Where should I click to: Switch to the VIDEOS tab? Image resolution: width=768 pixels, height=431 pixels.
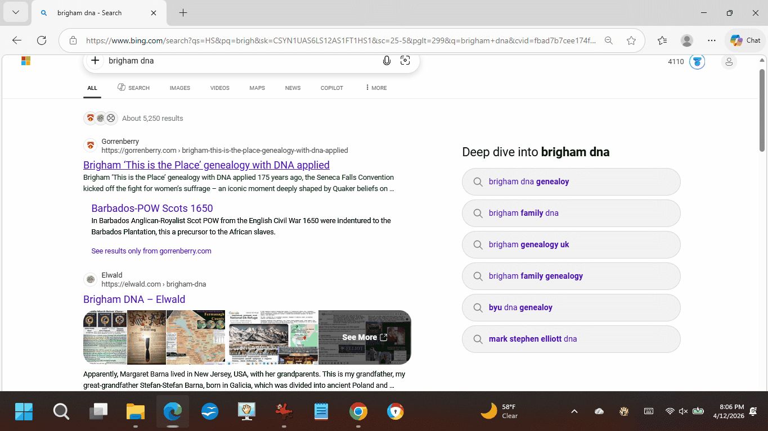point(219,88)
